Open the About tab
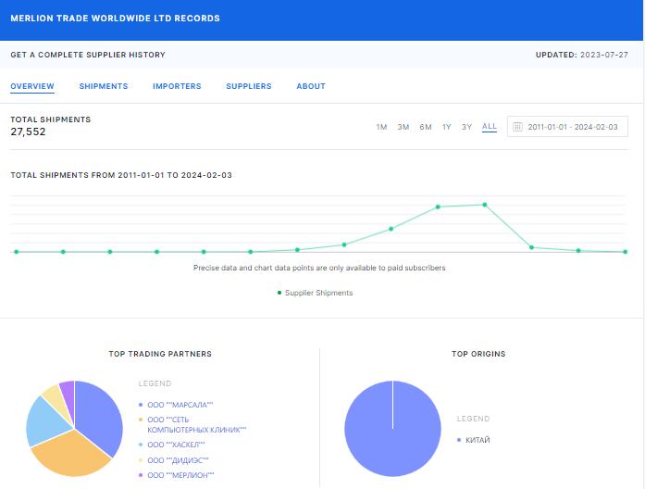Screen dimensions: 645x489 311,86
